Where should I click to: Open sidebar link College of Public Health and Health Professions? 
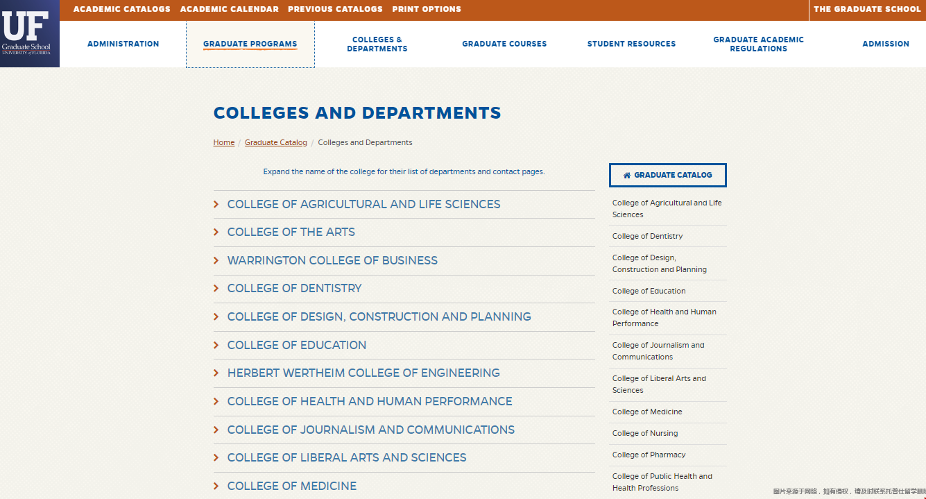point(662,482)
